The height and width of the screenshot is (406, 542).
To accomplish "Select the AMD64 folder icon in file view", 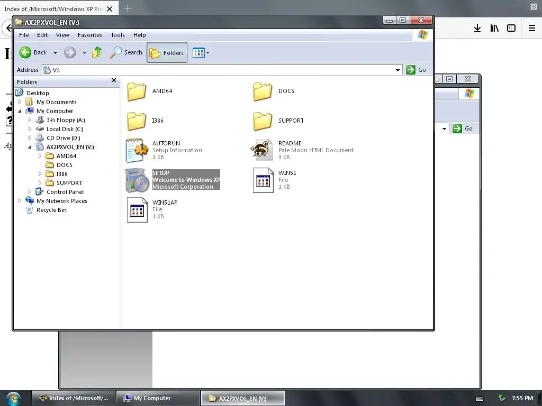I will coord(136,91).
